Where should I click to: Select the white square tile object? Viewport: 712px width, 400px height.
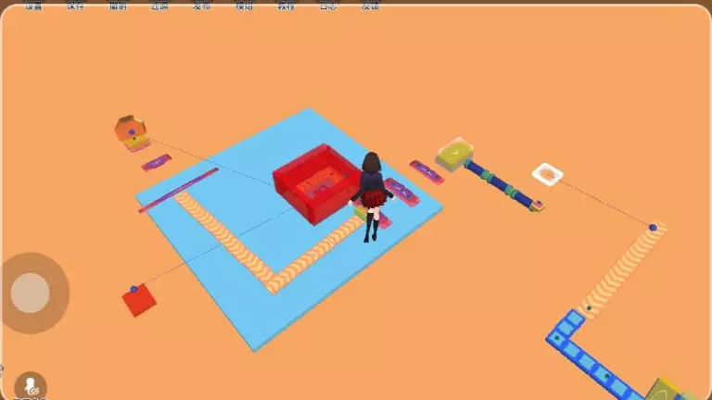548,174
